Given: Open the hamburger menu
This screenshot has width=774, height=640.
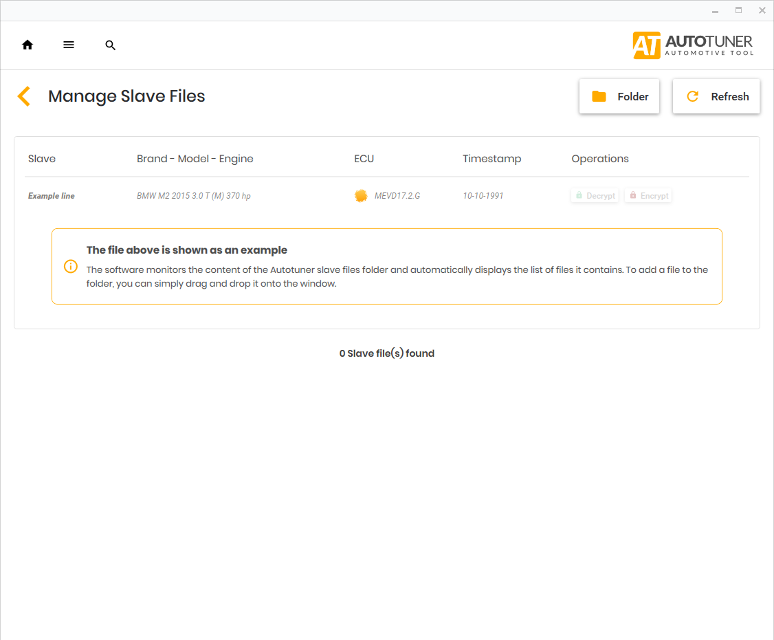Looking at the screenshot, I should (69, 45).
